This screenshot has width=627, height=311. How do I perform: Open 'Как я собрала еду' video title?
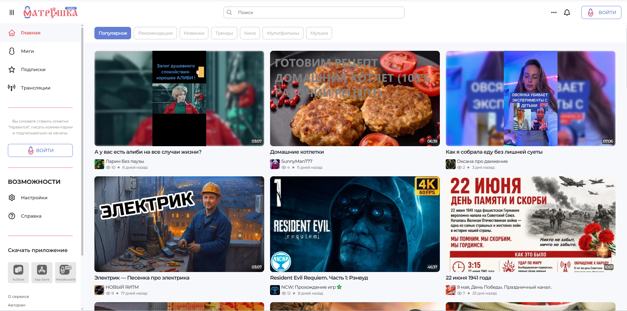494,152
